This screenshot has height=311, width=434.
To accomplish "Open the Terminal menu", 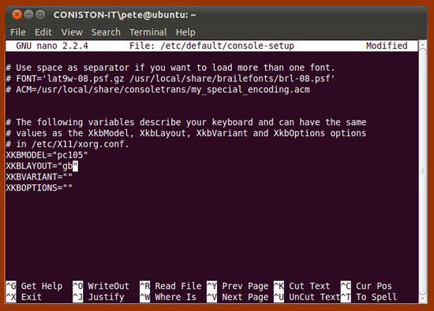I will tap(148, 32).
